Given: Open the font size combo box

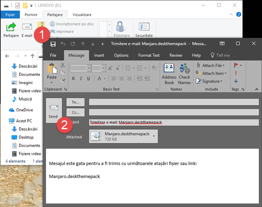Looking at the screenshot, I should pos(99,68).
